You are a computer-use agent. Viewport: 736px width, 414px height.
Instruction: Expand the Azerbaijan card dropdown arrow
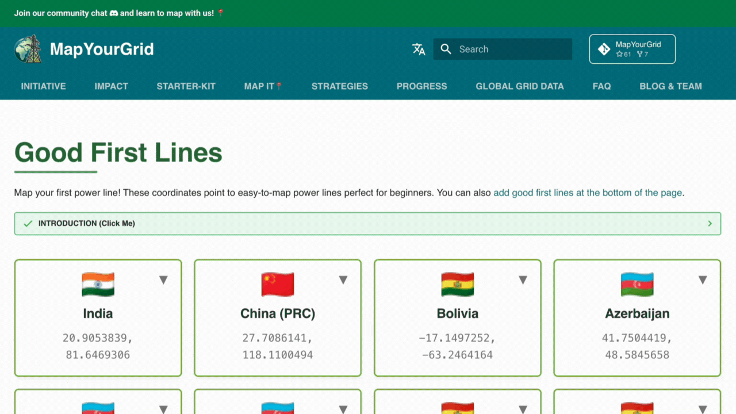703,280
